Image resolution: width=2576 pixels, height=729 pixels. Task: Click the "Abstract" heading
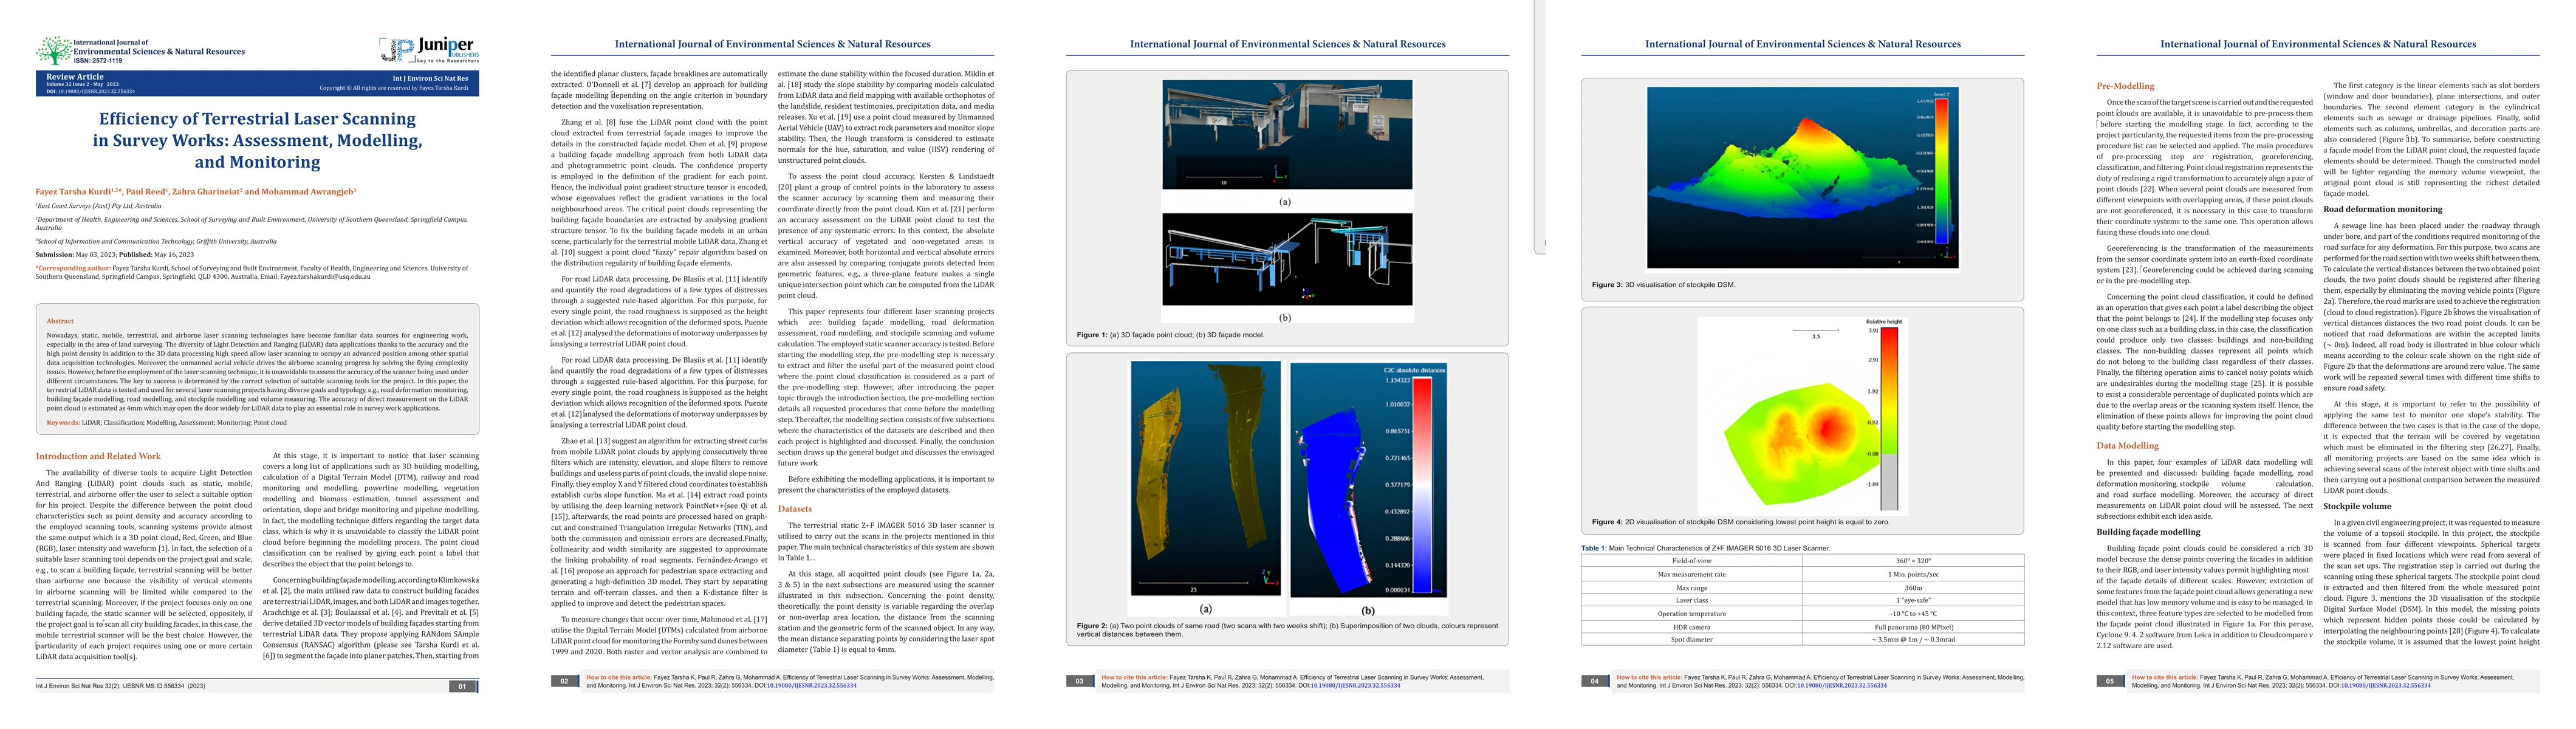(60, 321)
